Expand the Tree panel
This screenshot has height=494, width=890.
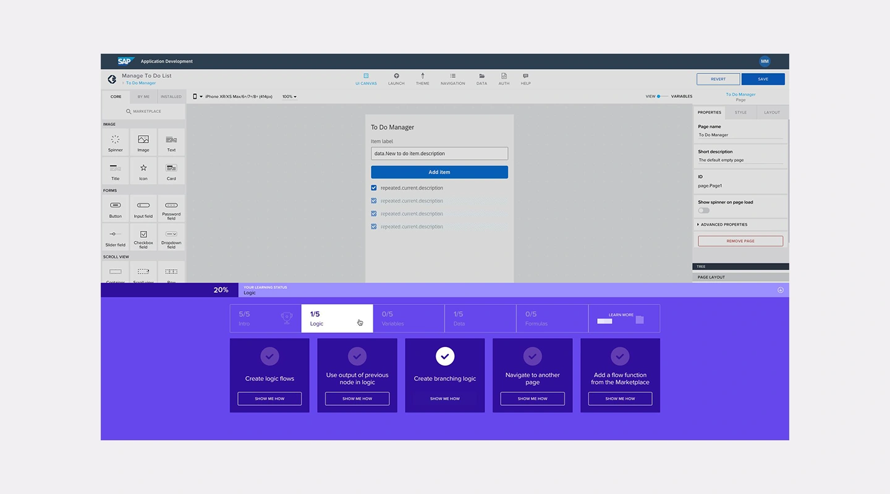pyautogui.click(x=740, y=267)
